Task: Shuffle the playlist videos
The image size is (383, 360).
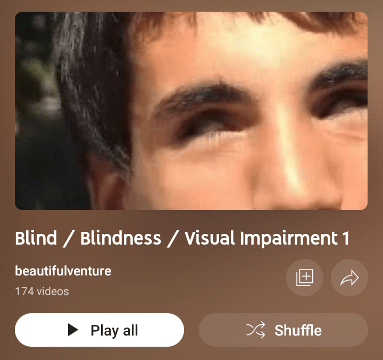Action: (284, 330)
